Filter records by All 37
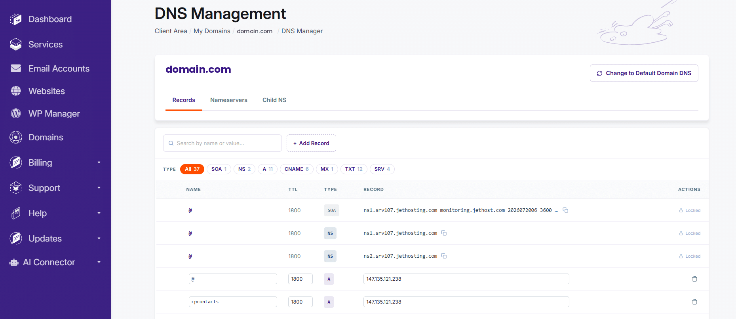Image resolution: width=736 pixels, height=319 pixels. [192, 169]
